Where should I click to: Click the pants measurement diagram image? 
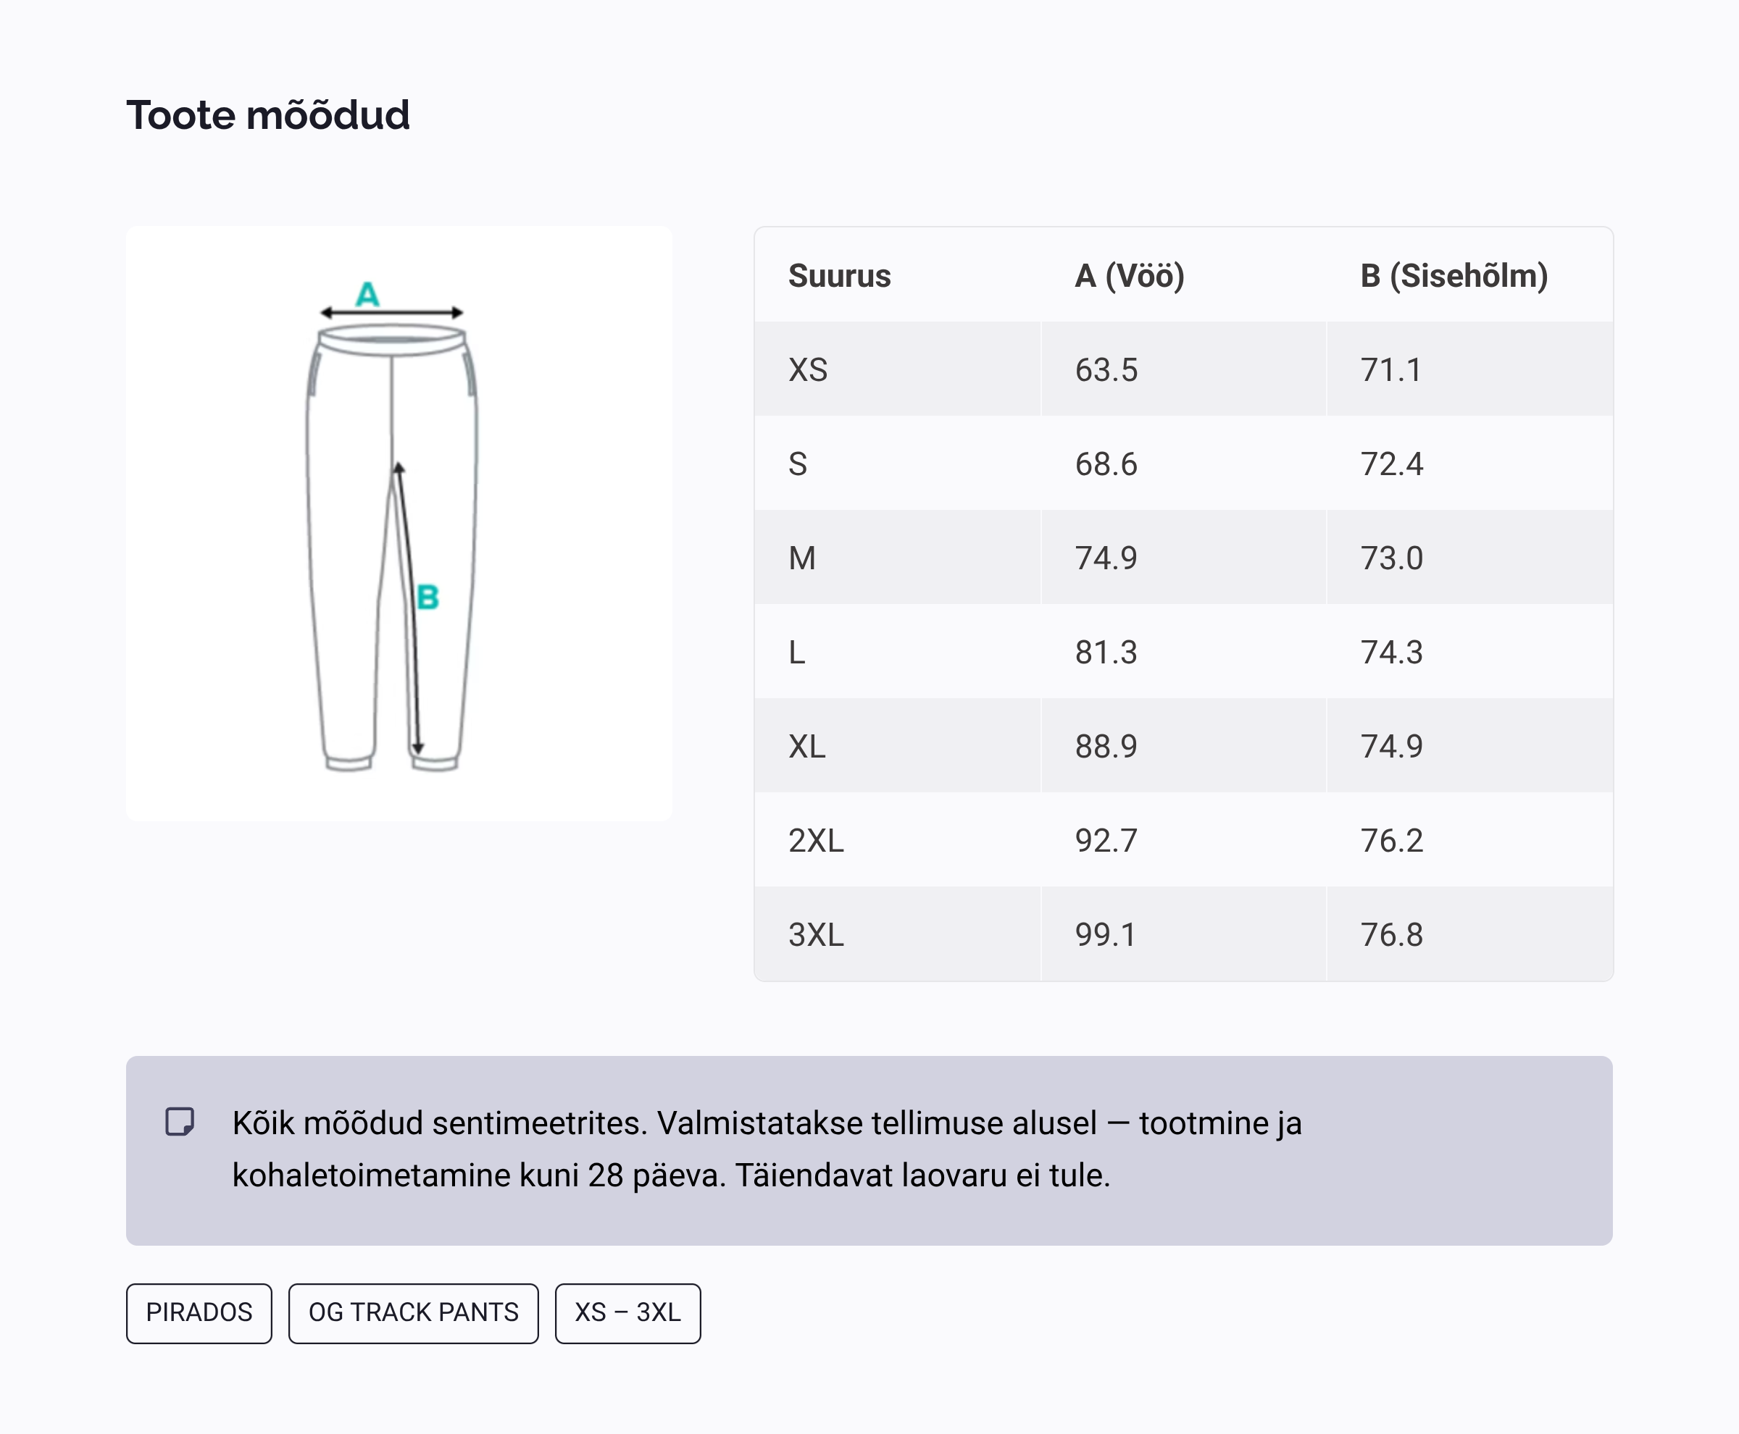(x=399, y=524)
